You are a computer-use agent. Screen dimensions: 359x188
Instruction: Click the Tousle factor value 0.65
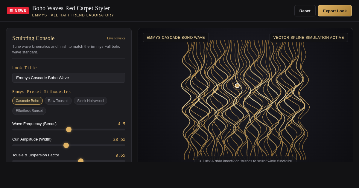point(121,155)
